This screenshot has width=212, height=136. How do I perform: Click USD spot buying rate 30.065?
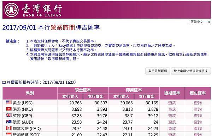tap(126, 103)
